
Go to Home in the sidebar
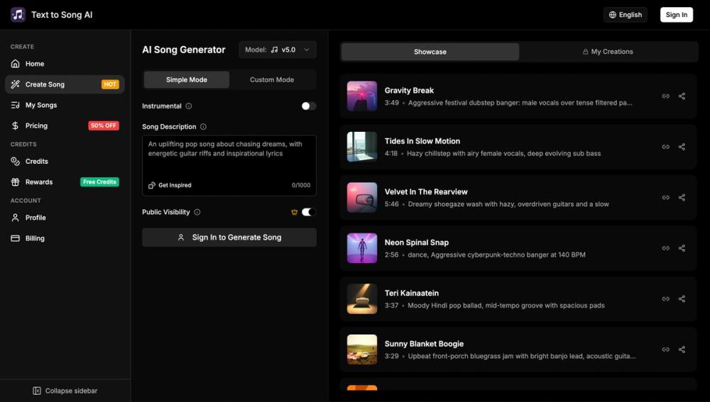pyautogui.click(x=65, y=64)
